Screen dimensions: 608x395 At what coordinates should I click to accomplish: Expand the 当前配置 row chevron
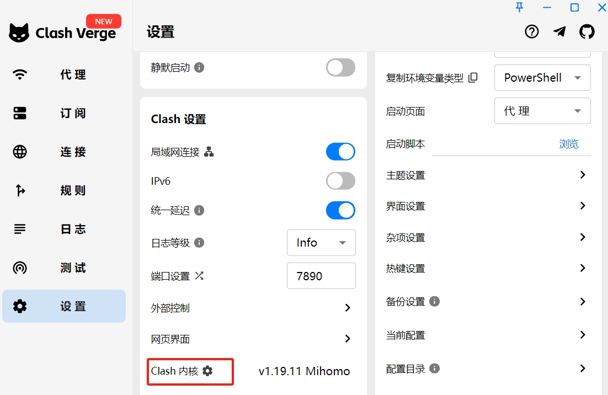[x=583, y=335]
